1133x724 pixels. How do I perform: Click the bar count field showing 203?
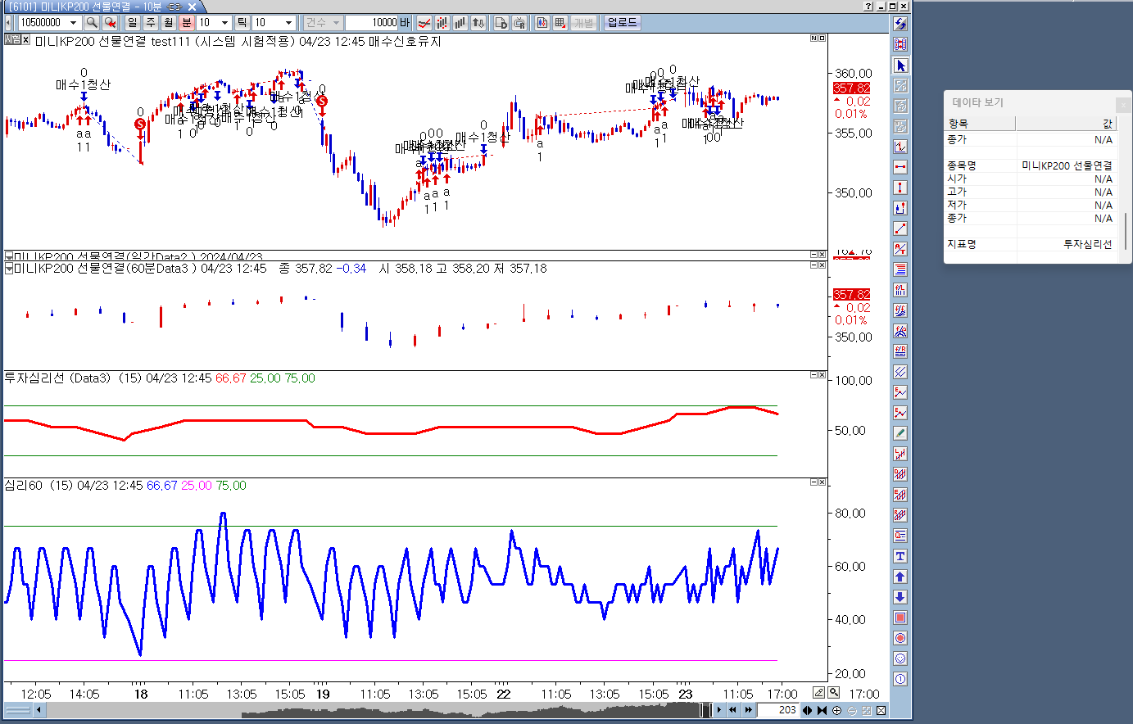(x=778, y=710)
